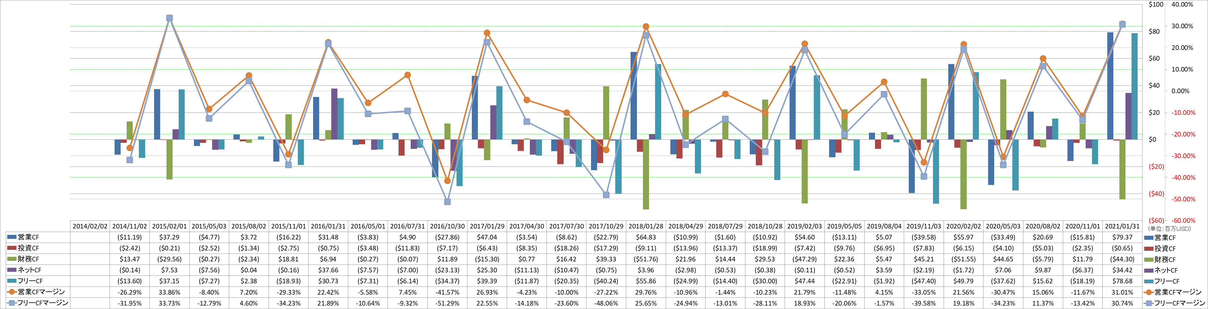The width and height of the screenshot is (1208, 309).
Task: Click the 31.01% 営業CFマージン cell
Action: point(1122,292)
